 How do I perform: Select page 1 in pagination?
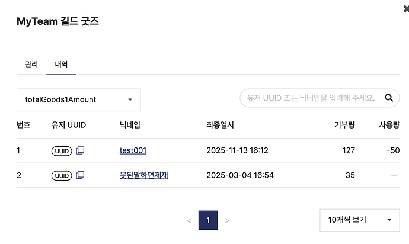pos(208,220)
